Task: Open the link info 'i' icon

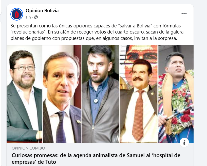Action: pyautogui.click(x=184, y=142)
